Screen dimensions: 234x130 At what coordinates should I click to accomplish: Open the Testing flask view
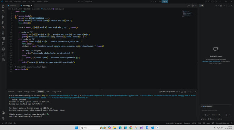3,33
